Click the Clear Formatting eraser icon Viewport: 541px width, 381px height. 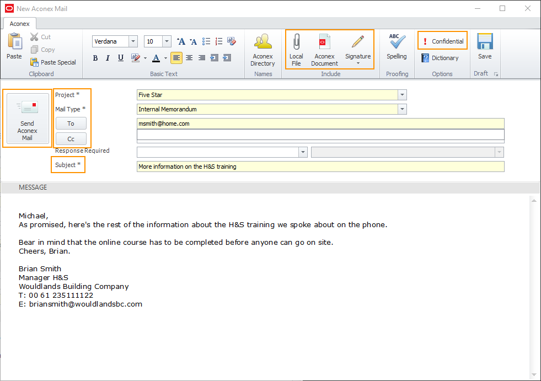pos(232,41)
